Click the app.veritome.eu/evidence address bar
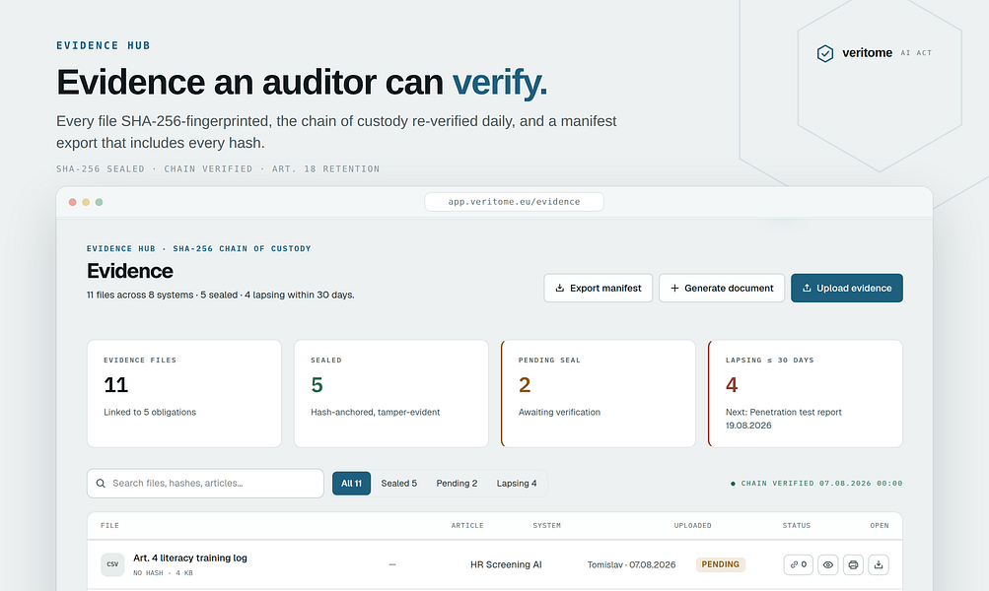Screen dimensions: 989x591 click(514, 202)
